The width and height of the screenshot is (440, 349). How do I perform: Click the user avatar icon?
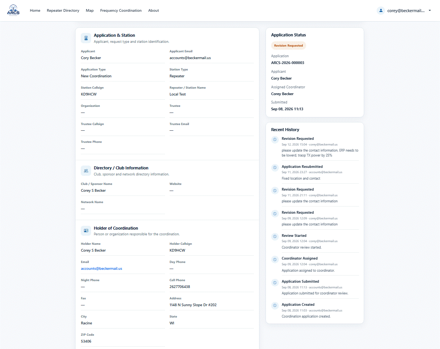coord(381,11)
